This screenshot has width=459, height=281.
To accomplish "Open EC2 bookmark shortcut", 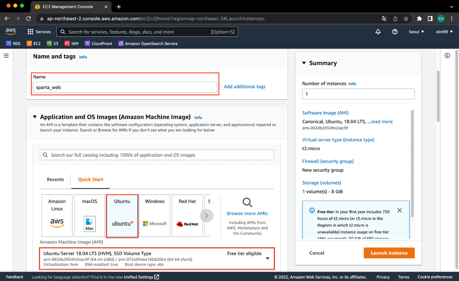I will tap(34, 43).
